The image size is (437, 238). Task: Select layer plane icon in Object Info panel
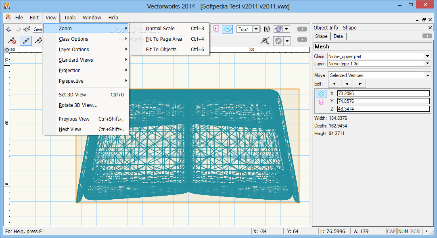click(x=321, y=94)
